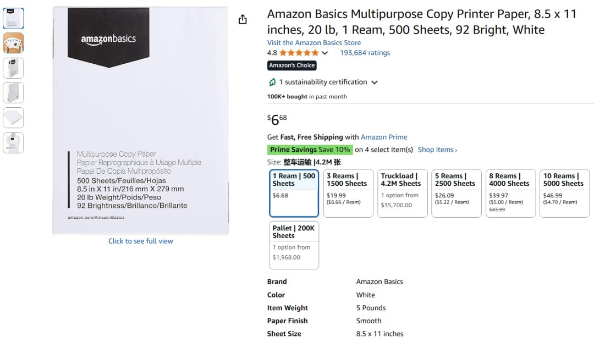
Task: Pick the 10 Reams | 5000 Sheets option
Action: pyautogui.click(x=564, y=193)
